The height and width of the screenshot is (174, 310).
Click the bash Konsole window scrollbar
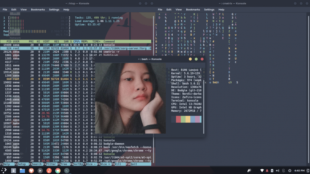(204, 107)
